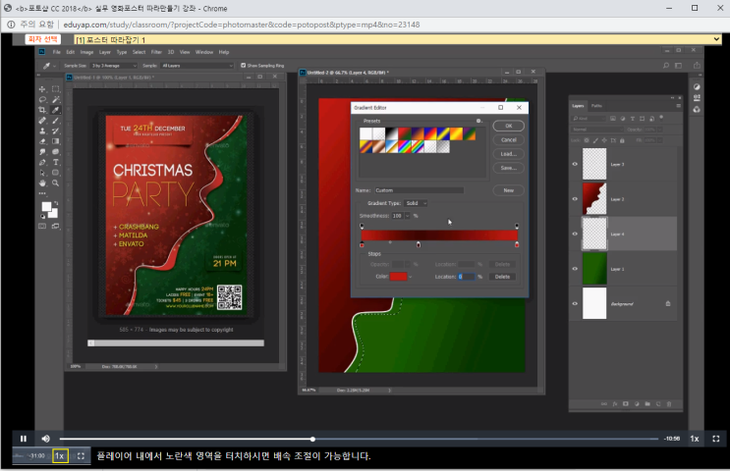Screen dimensions: 730x471
Task: Open Sample Size dropdown
Action: pos(114,66)
